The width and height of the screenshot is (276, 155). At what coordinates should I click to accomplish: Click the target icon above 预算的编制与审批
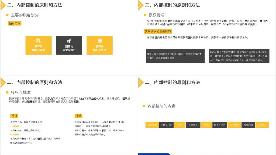click(x=38, y=41)
